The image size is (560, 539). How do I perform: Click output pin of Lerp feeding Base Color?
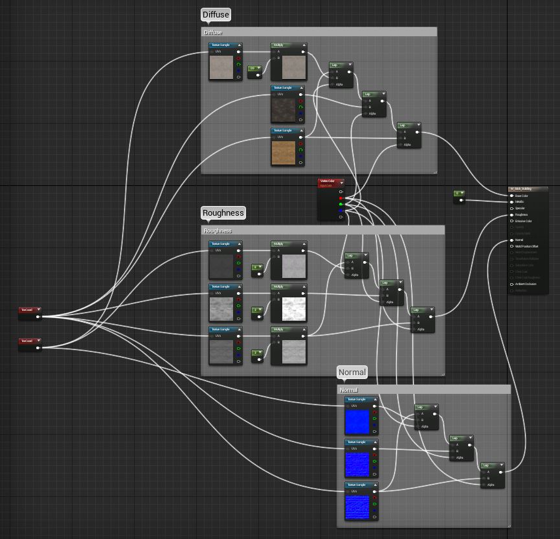[417, 132]
